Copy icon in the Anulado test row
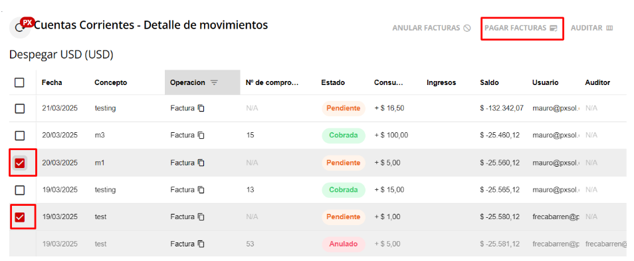This screenshot has width=634, height=261. click(201, 244)
